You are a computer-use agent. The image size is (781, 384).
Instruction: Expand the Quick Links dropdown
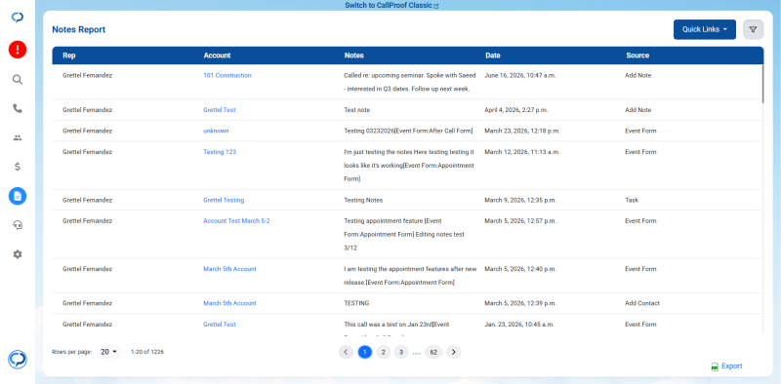click(x=704, y=30)
